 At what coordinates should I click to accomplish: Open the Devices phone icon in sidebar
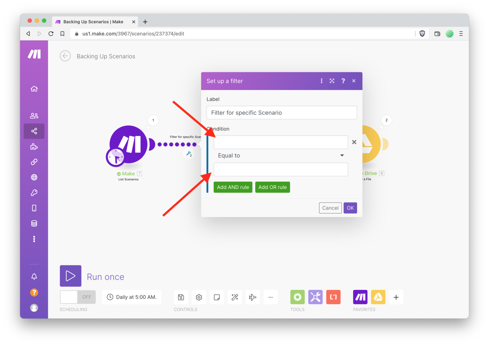(34, 208)
